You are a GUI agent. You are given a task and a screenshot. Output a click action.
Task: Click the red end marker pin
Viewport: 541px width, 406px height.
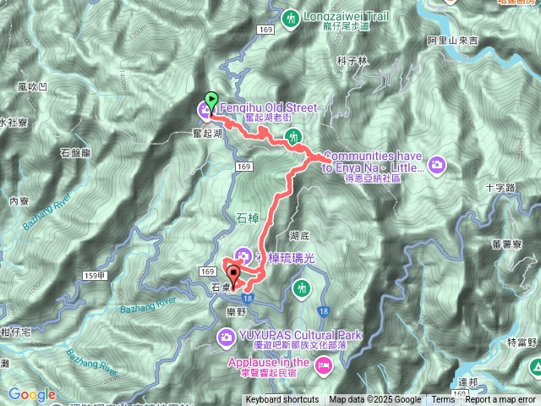point(234,276)
